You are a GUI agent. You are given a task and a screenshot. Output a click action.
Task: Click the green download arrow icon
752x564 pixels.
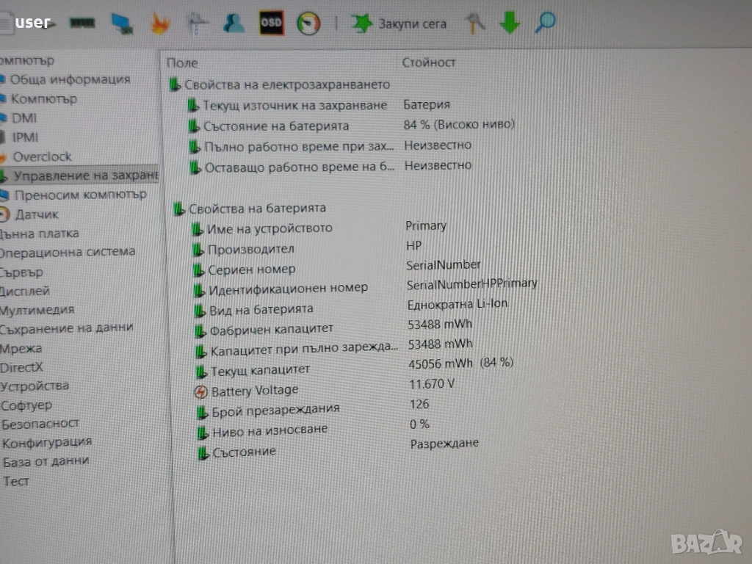coord(510,22)
